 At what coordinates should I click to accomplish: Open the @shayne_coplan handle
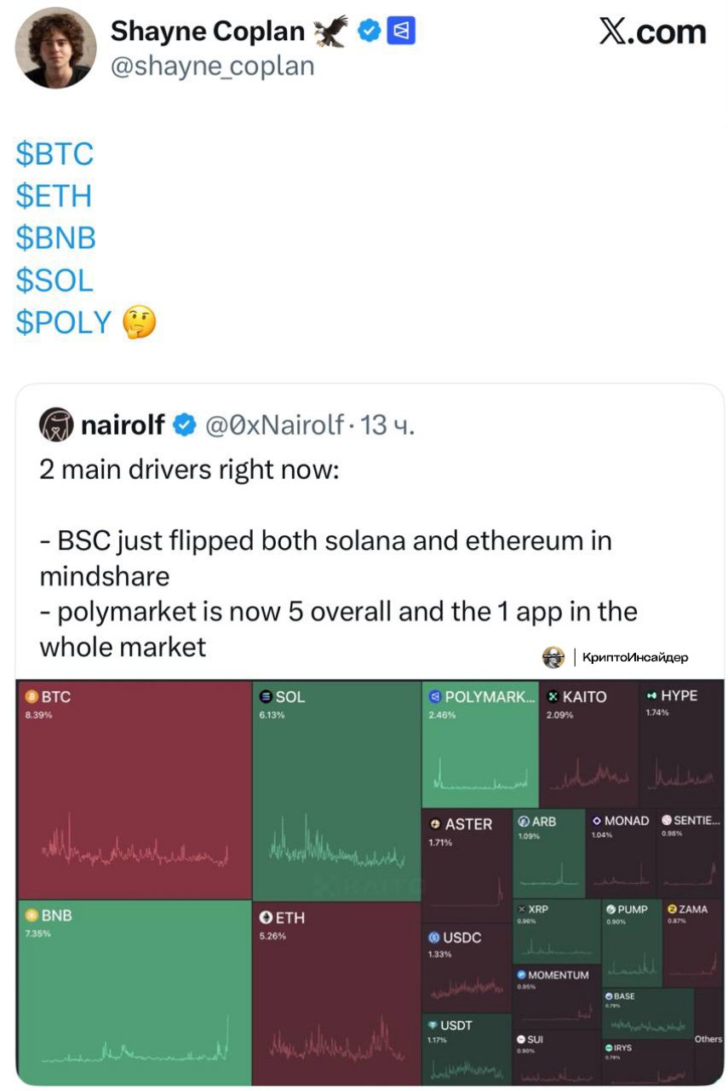[212, 66]
